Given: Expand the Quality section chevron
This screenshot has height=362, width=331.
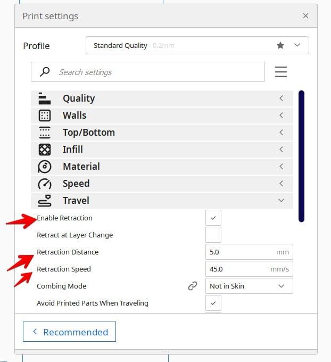Looking at the screenshot, I should click(x=281, y=98).
